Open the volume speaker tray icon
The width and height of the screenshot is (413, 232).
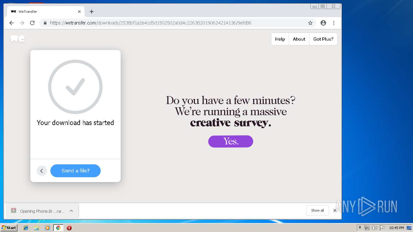tap(374, 228)
